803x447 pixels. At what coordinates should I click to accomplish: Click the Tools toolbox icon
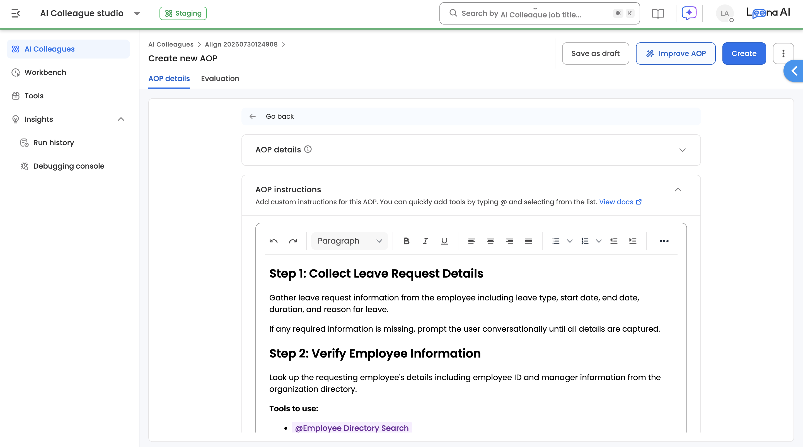point(16,96)
